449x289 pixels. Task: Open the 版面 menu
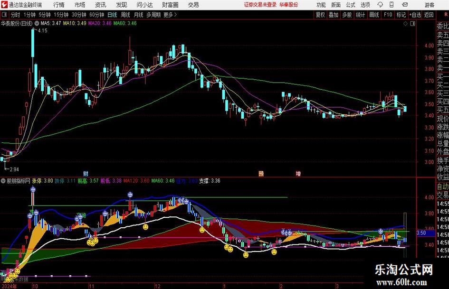point(336,5)
